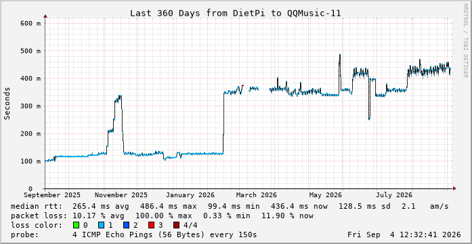
Task: Click the light blue loss color 1 swatch
Action: pos(101,225)
